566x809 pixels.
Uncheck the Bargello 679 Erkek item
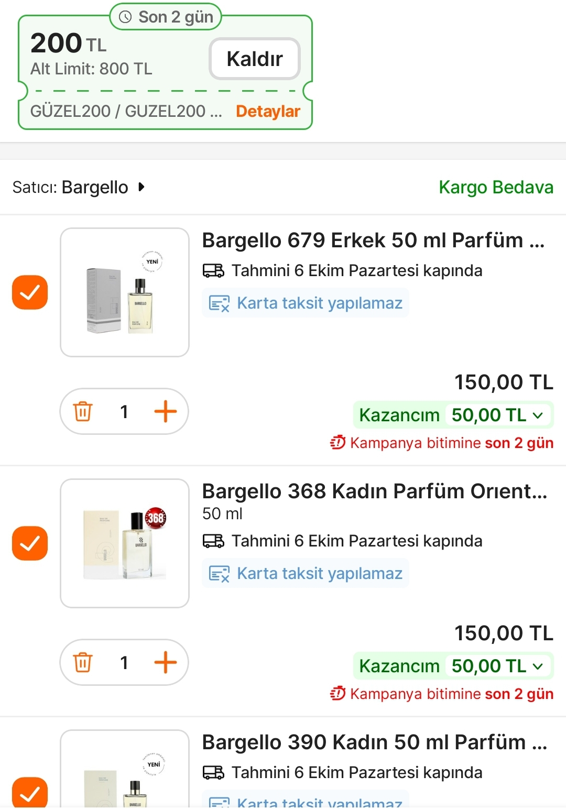point(30,292)
